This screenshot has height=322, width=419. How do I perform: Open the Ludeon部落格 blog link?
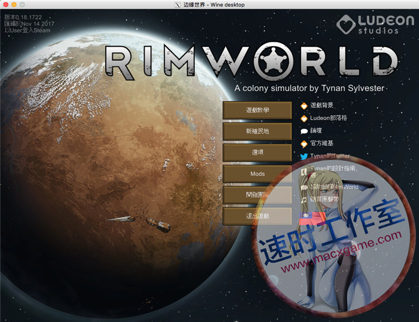(x=328, y=118)
